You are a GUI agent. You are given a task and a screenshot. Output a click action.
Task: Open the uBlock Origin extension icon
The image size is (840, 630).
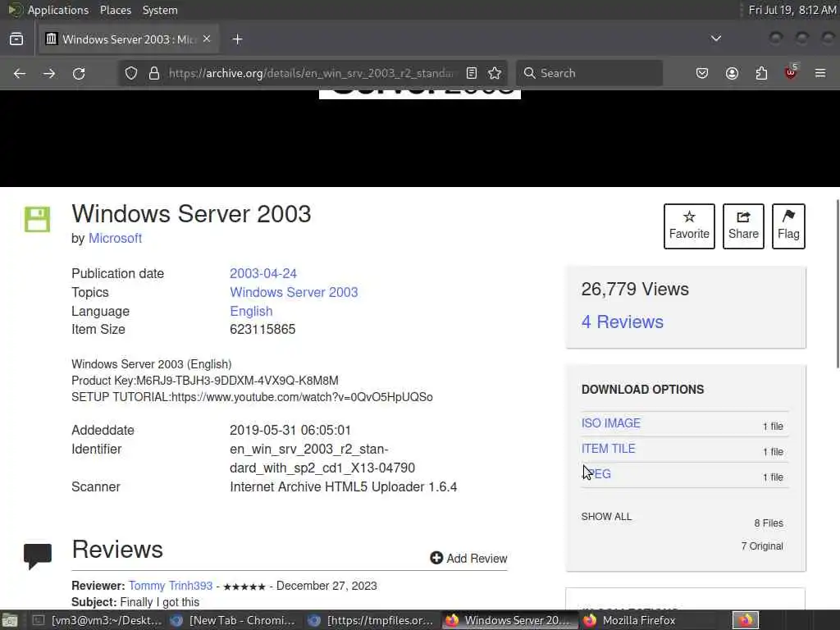[x=791, y=72]
